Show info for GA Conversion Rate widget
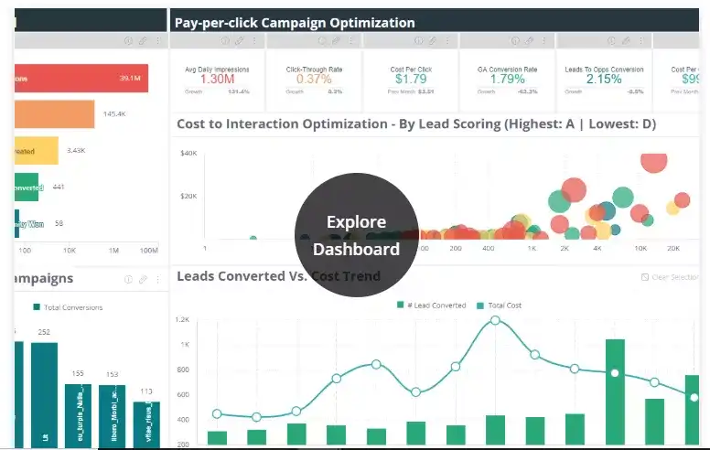710x450 pixels. pyautogui.click(x=515, y=41)
